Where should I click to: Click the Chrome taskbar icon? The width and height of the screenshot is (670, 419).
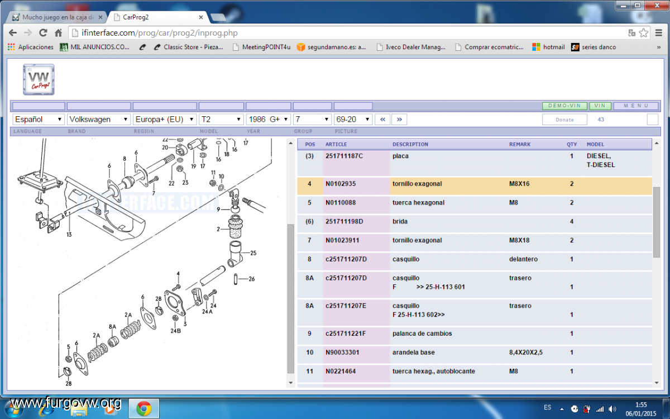144,408
